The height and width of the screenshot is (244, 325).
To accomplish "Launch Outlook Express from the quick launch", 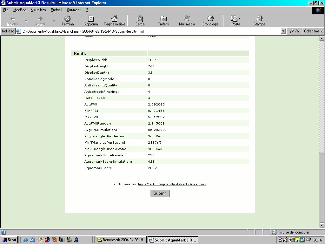I will [x=33, y=240].
